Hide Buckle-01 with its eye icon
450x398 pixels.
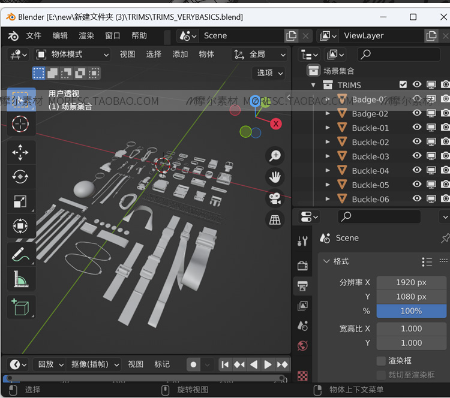click(x=417, y=127)
